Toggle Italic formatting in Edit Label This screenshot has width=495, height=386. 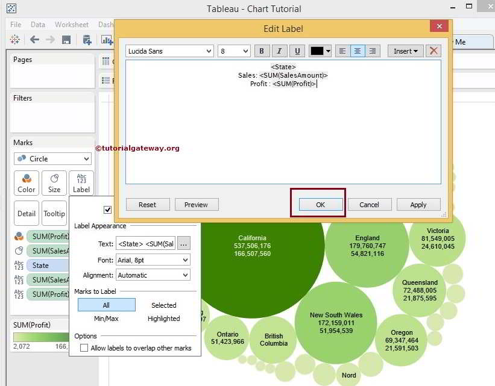279,51
